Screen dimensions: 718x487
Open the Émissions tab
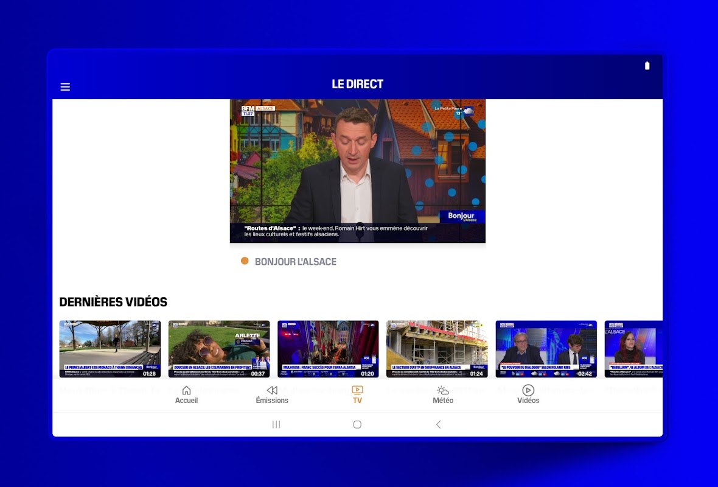(x=272, y=394)
